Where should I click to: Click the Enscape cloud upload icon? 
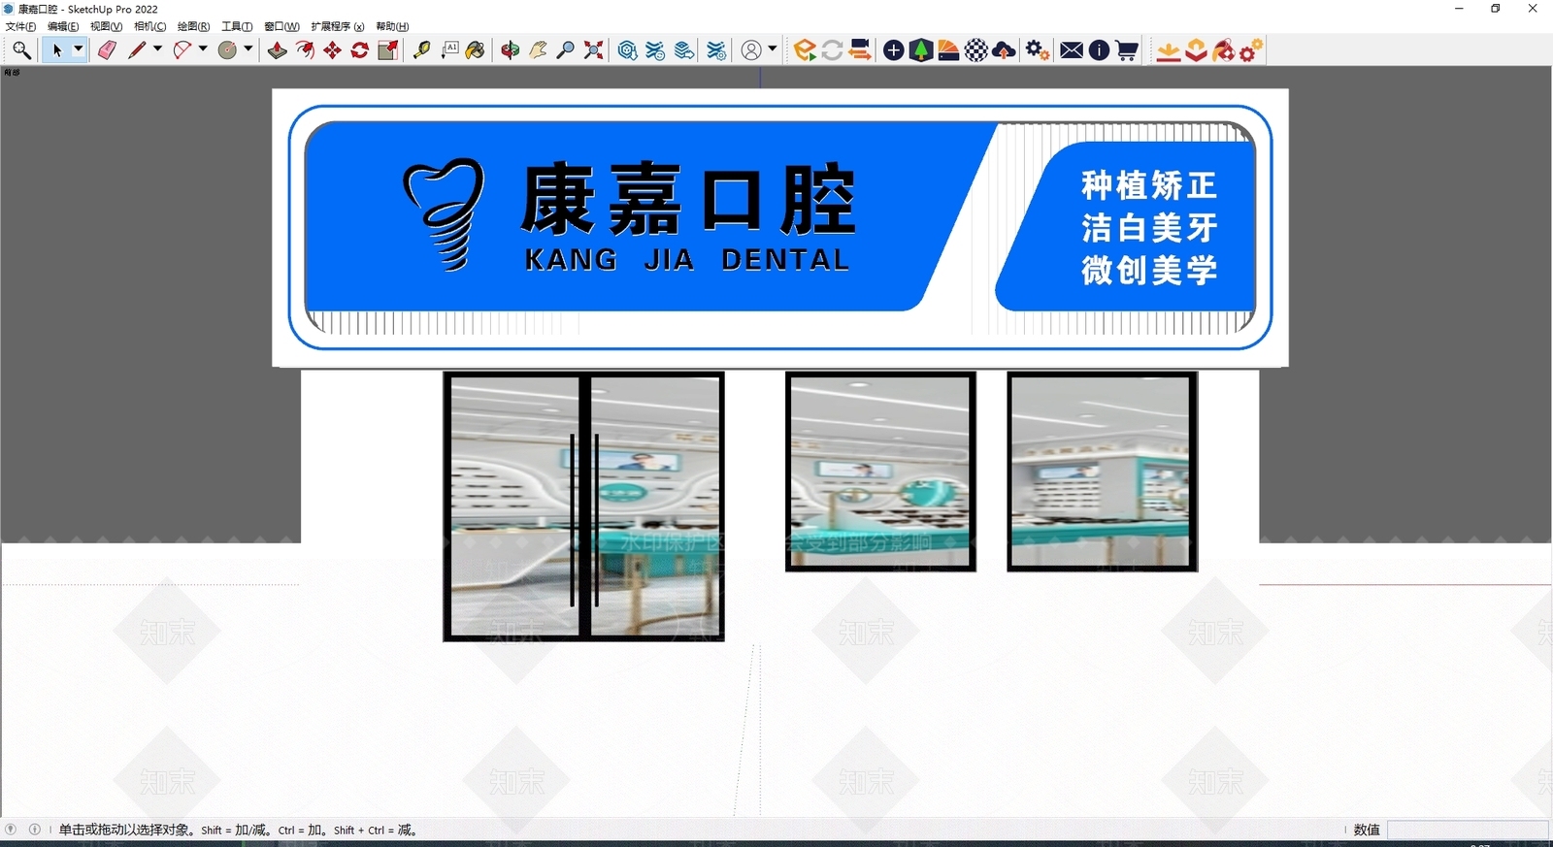pos(1005,50)
